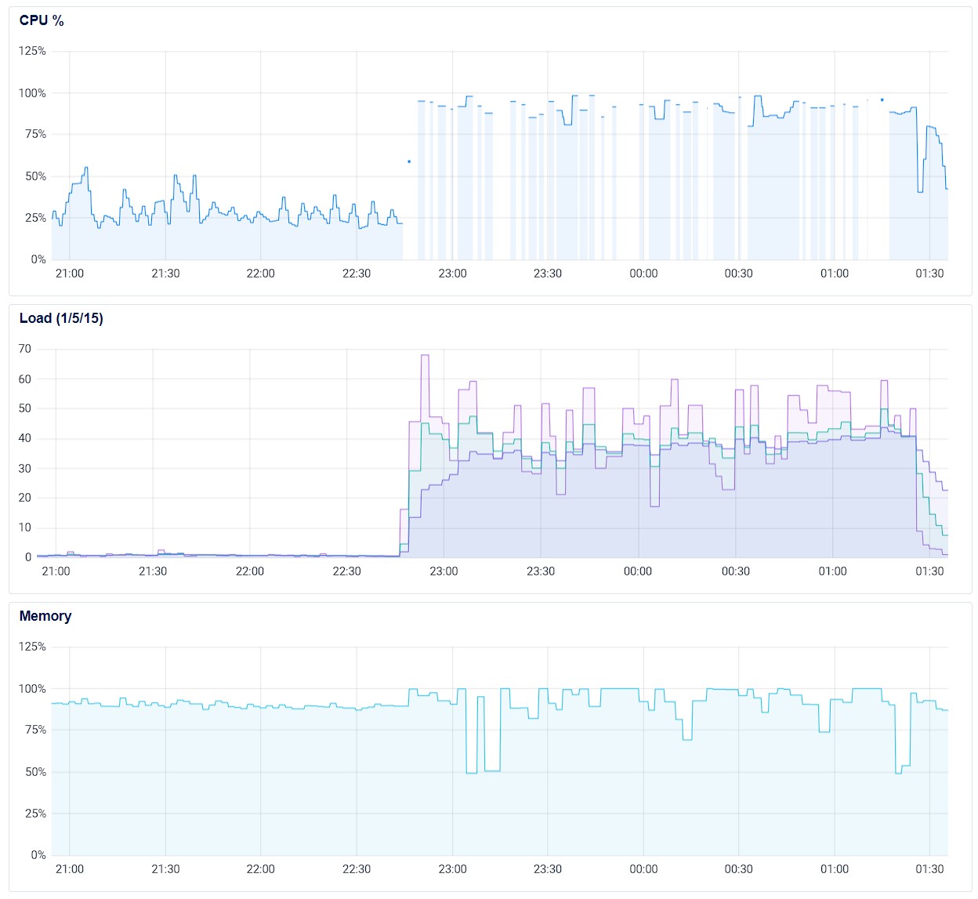Select the 50% label on Memory chart axis
The width and height of the screenshot is (978, 899).
[x=36, y=772]
